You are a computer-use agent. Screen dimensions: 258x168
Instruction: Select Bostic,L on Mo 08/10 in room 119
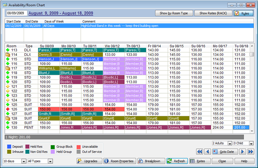(x=71, y=77)
